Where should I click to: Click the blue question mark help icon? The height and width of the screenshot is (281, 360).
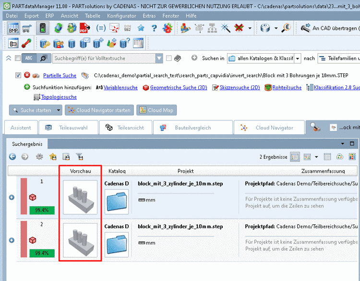point(154,28)
